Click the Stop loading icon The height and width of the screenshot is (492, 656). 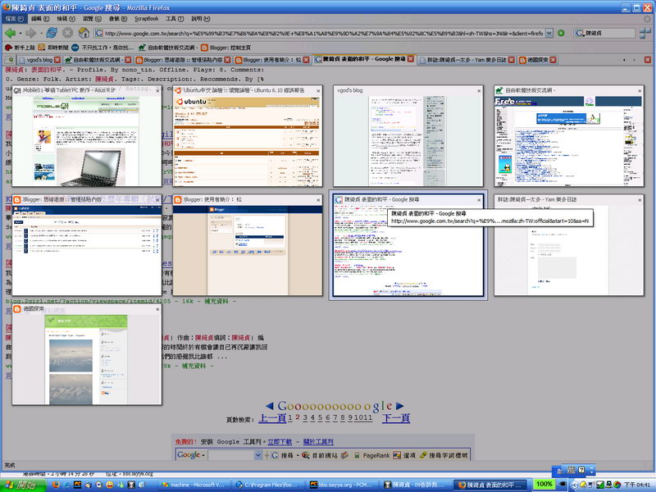[67, 33]
